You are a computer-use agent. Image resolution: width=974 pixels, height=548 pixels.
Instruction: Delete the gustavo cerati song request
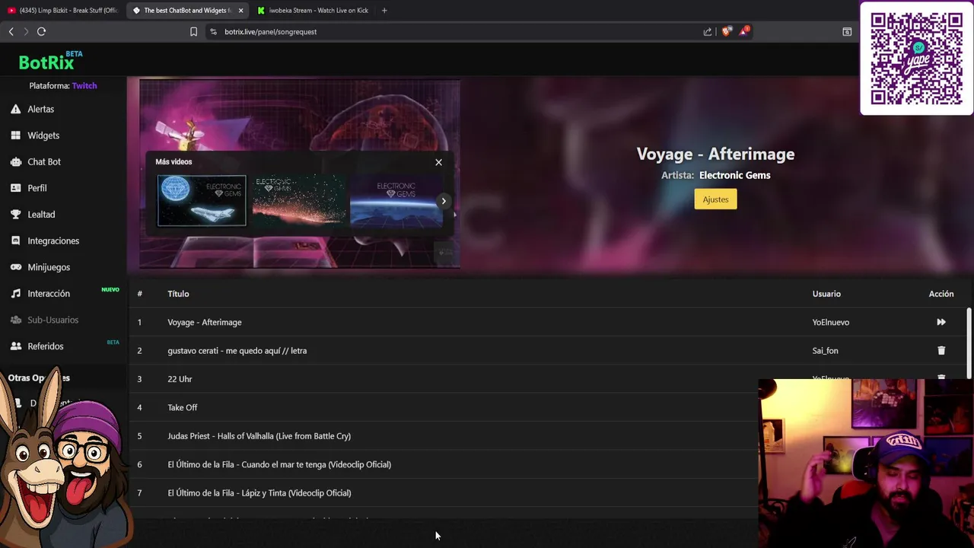941,351
